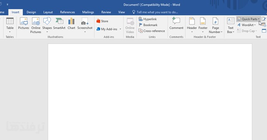The width and height of the screenshot is (267, 140).
Task: Open the Screenshot tool
Action: tap(85, 25)
